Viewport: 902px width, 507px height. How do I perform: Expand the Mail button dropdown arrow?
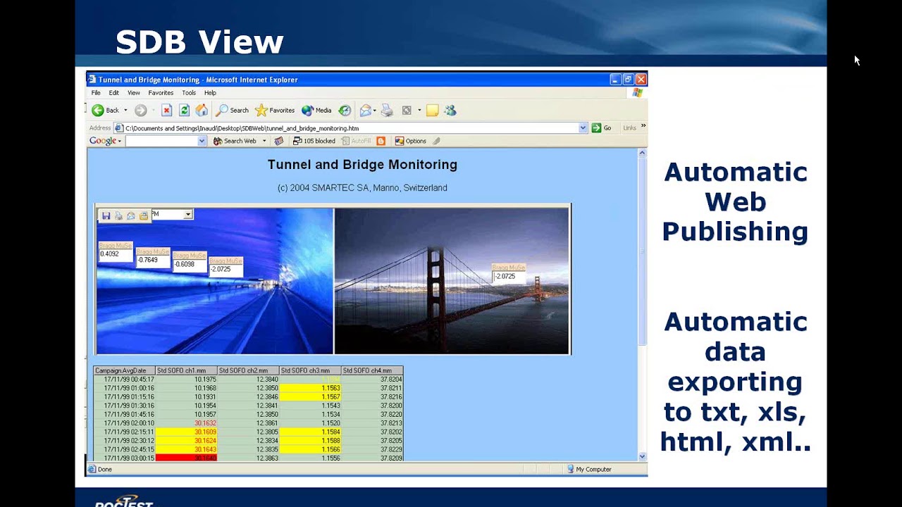(374, 110)
